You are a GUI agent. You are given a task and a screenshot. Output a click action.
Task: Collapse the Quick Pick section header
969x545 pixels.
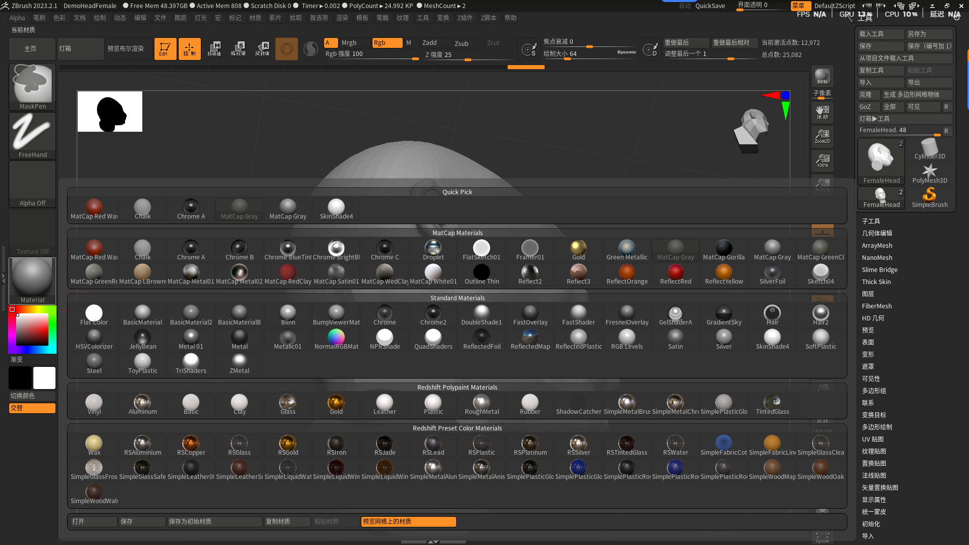click(x=457, y=192)
